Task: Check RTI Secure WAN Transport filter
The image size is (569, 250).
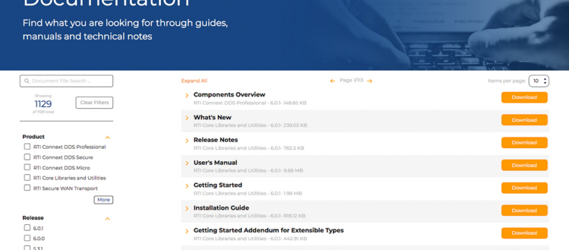Action: tap(27, 188)
